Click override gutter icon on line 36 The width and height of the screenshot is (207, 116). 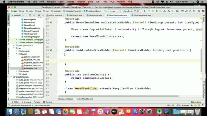(51, 50)
